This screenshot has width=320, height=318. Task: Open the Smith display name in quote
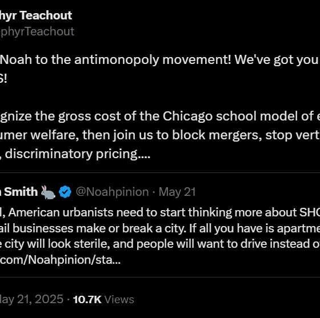click(x=19, y=192)
